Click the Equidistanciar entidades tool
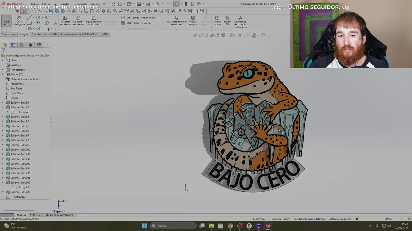412x231 pixels. click(x=94, y=21)
